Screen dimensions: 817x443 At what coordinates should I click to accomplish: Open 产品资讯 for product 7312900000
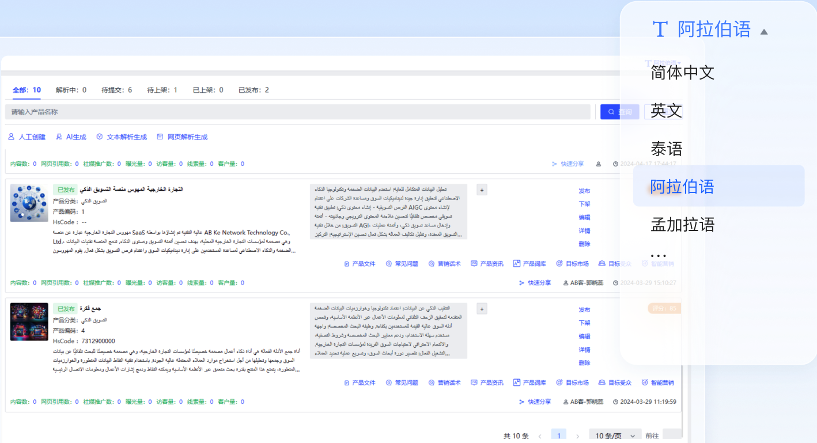(487, 383)
